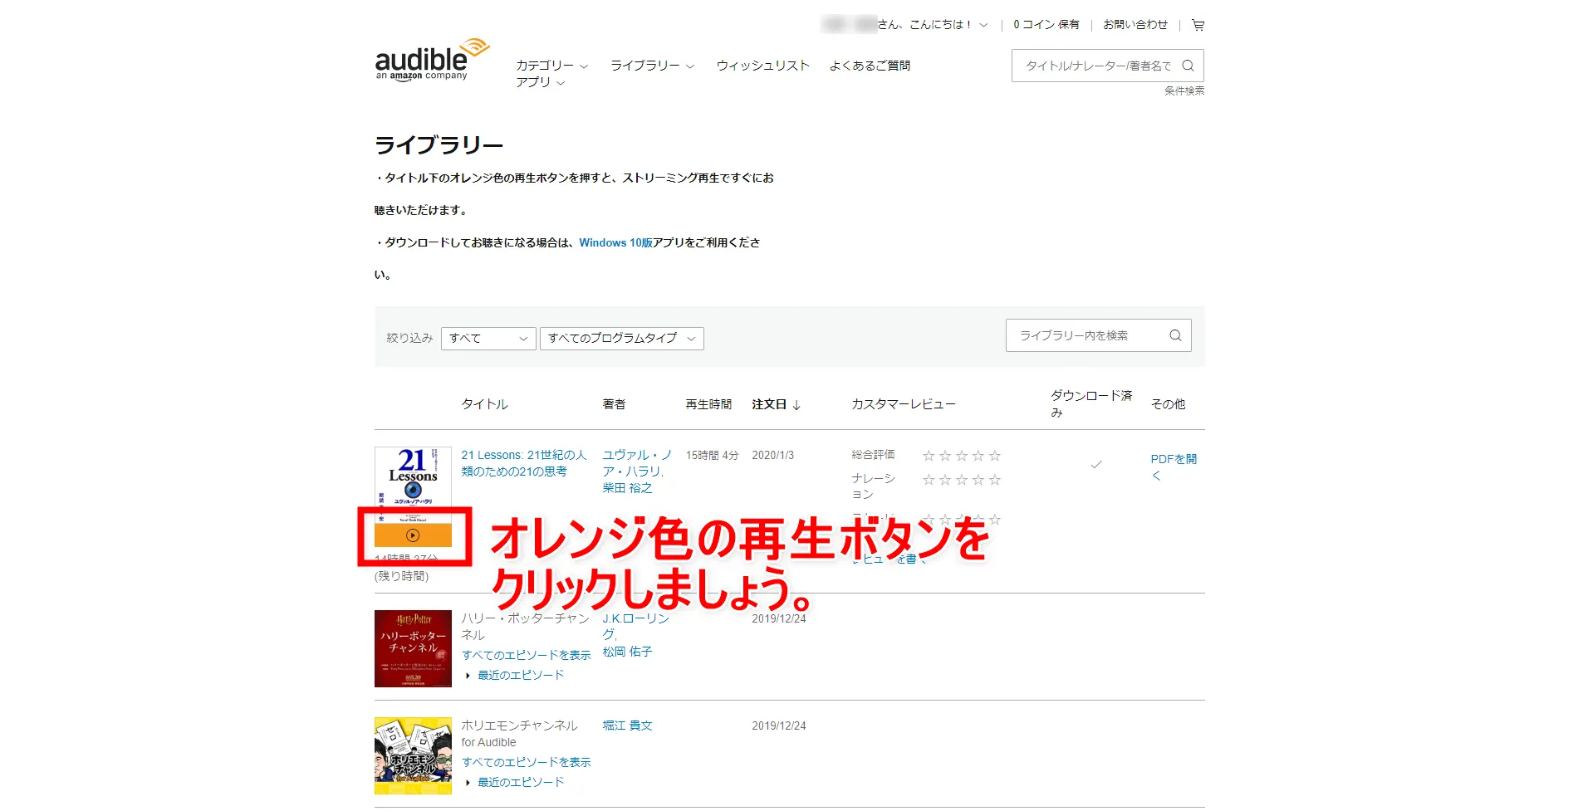Click PDFを開く link

pyautogui.click(x=1174, y=467)
